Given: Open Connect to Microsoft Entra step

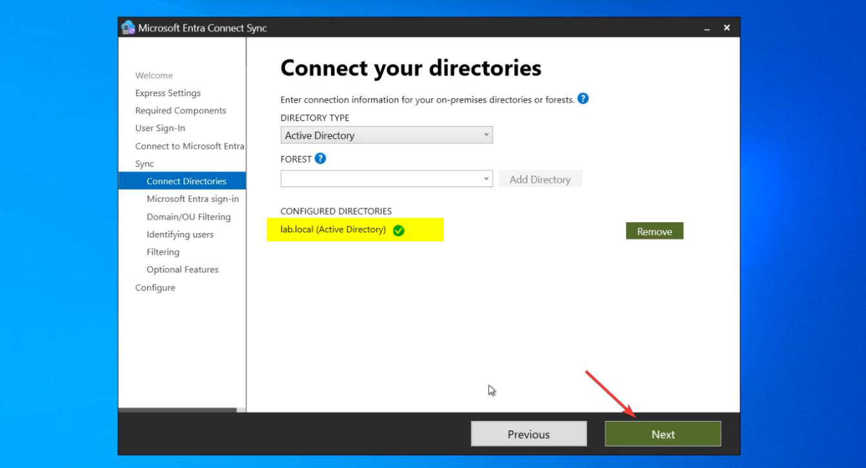Looking at the screenshot, I should click(190, 146).
